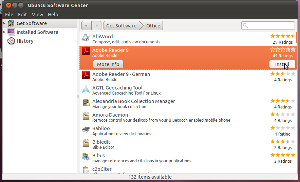Click the Adobe Reader 9 - German icon
This screenshot has height=182, width=300.
(x=86, y=75)
